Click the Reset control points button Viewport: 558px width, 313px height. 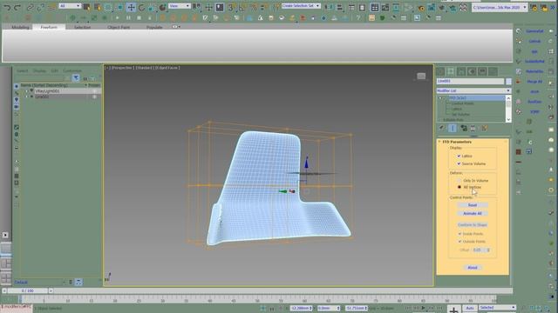click(473, 205)
